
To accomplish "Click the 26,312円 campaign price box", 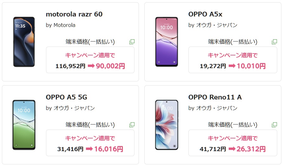I will tap(233, 143).
